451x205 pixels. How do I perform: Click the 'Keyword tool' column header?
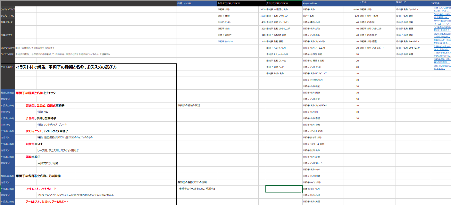(x=310, y=4)
